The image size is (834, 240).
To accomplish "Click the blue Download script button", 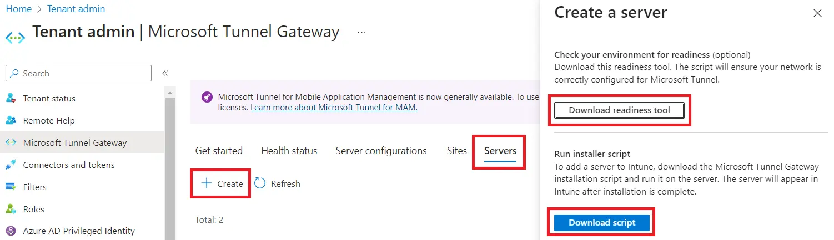I will 602,223.
